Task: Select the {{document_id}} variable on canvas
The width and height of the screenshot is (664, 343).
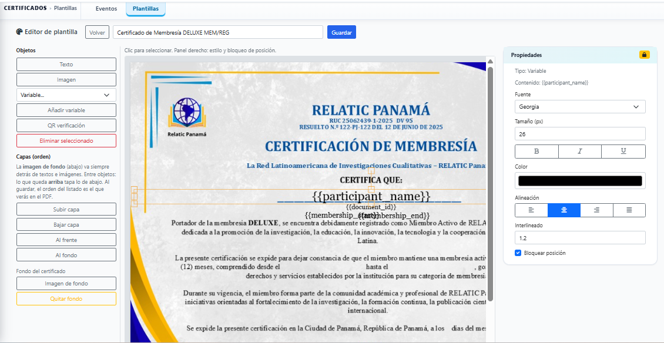Action: 371,207
